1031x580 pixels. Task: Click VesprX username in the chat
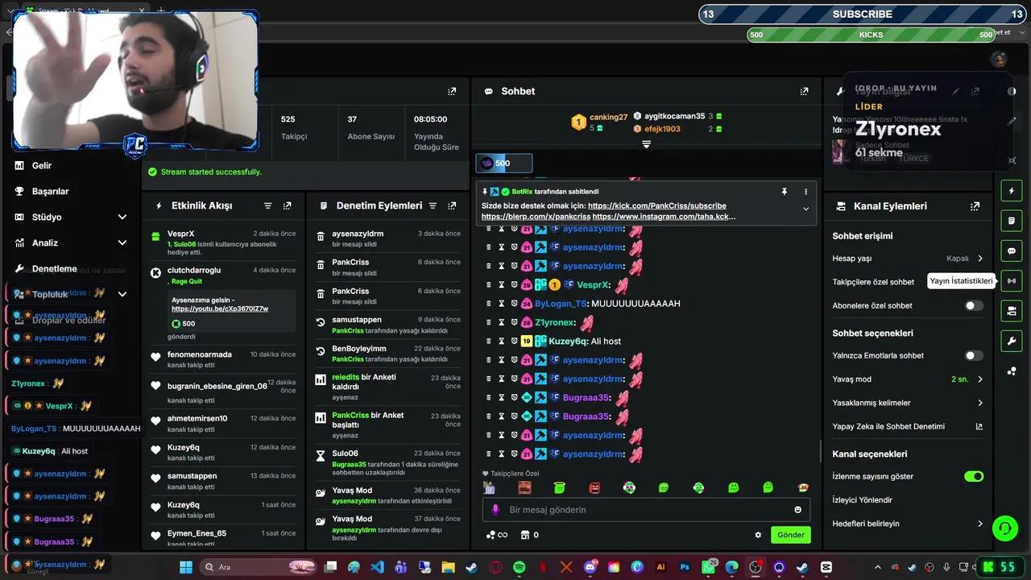594,285
